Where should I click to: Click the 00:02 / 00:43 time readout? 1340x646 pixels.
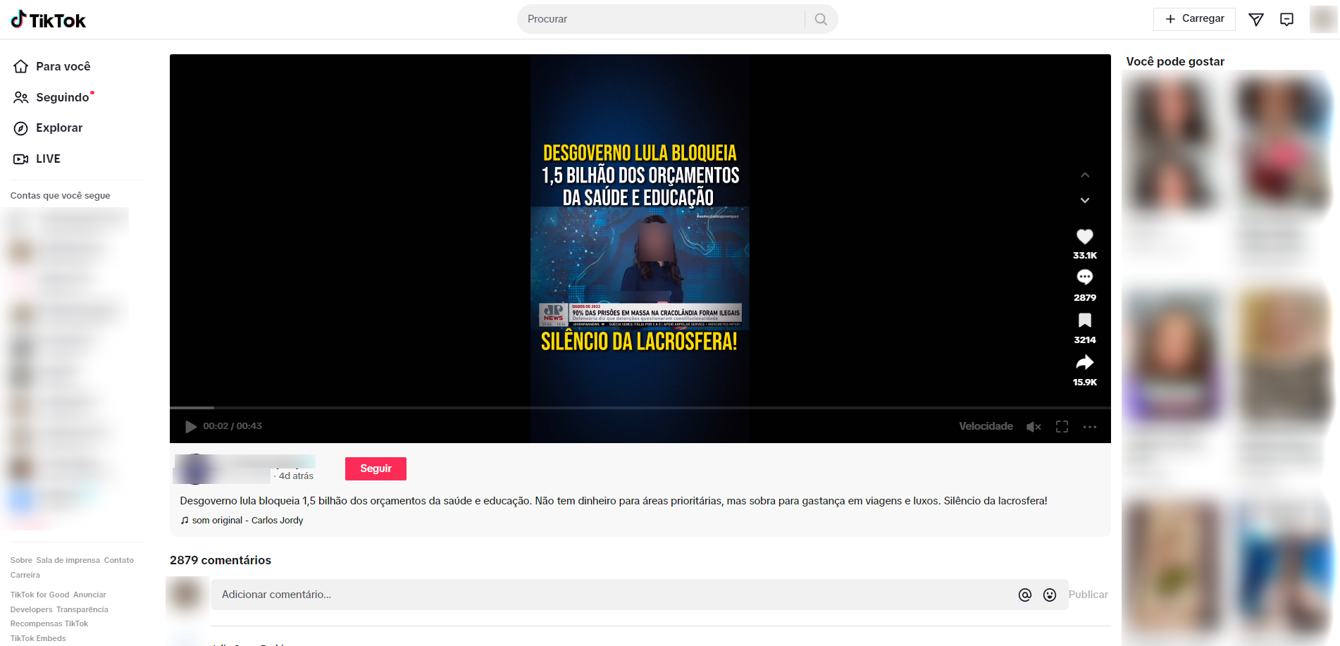(x=232, y=426)
